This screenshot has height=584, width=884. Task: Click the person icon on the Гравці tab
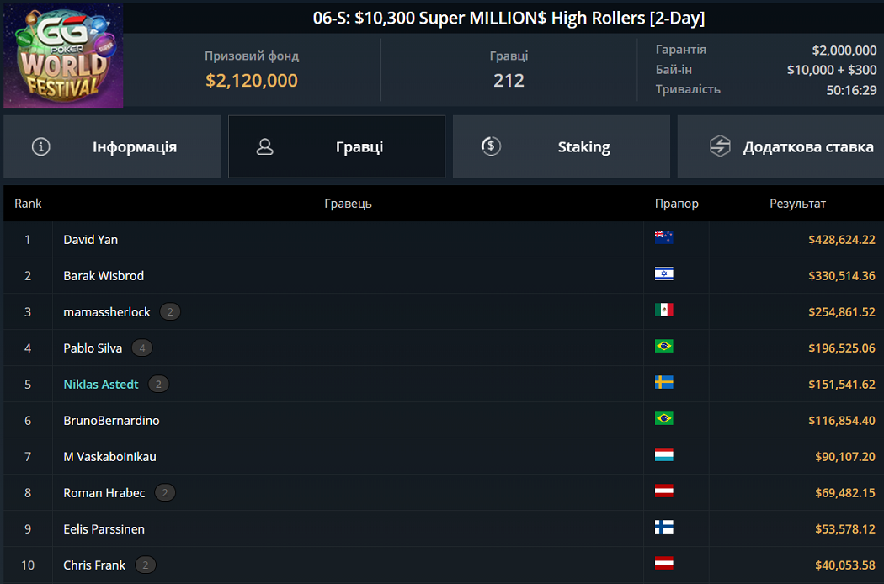click(x=265, y=146)
